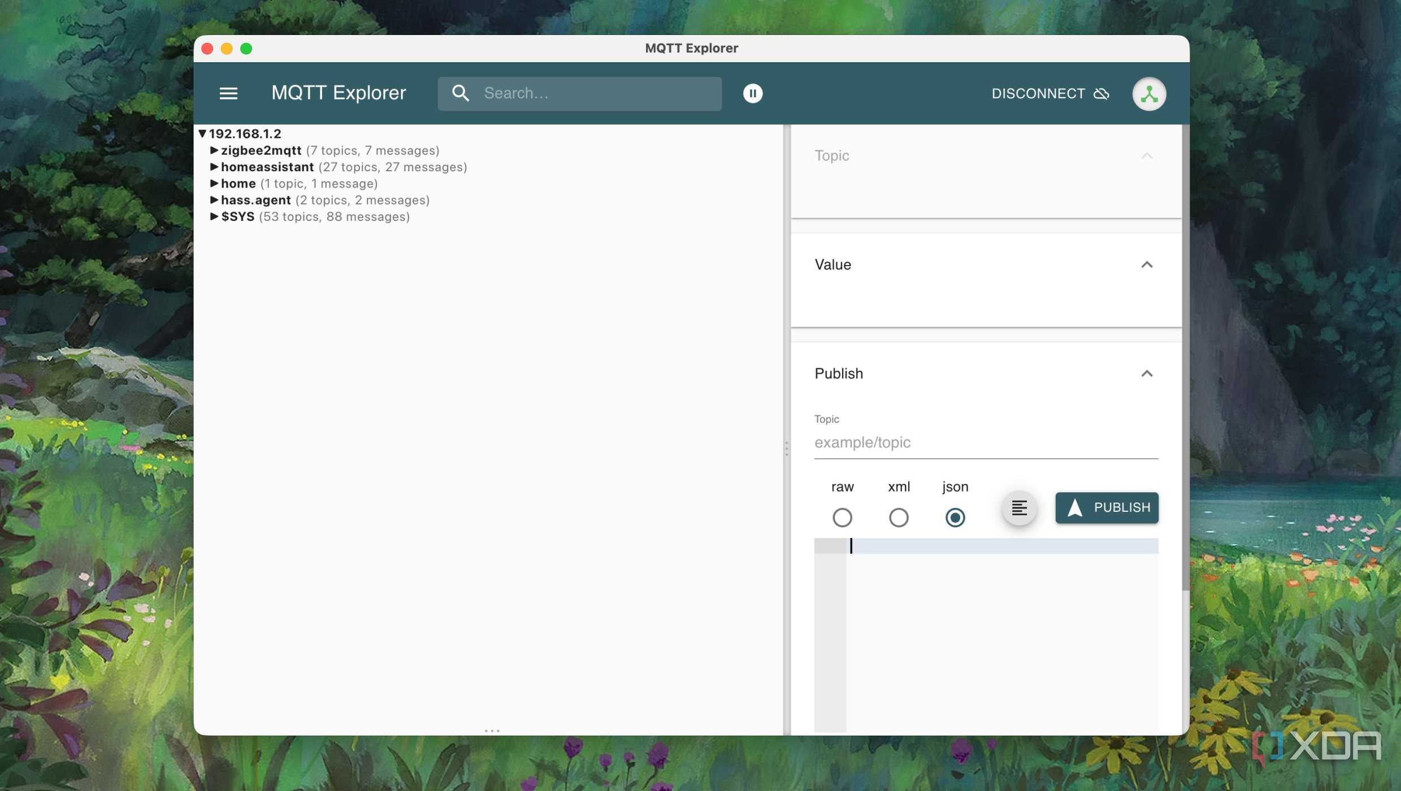This screenshot has height=791, width=1401.
Task: Click the yellow minimize window button
Action: [x=227, y=49]
